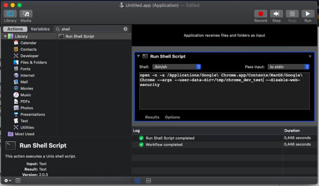Start recording with Record button
The height and width of the screenshot is (186, 319).
[x=261, y=14]
